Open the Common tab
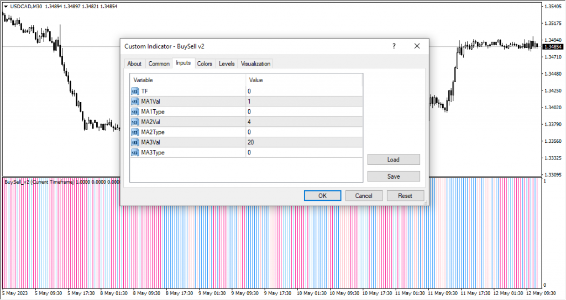The width and height of the screenshot is (566, 300). (x=159, y=64)
